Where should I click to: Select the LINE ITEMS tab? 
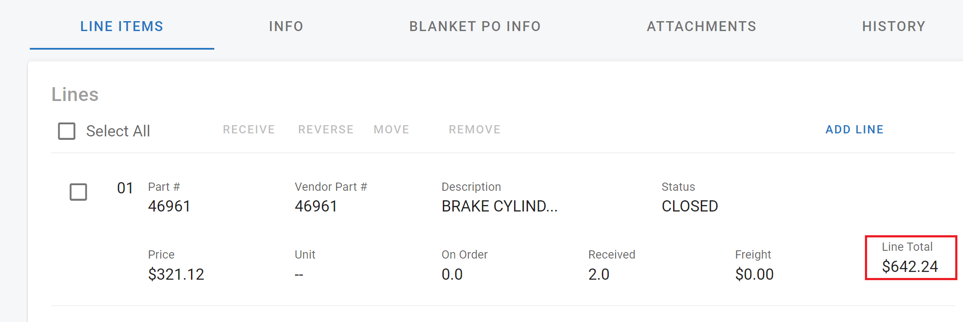(122, 26)
